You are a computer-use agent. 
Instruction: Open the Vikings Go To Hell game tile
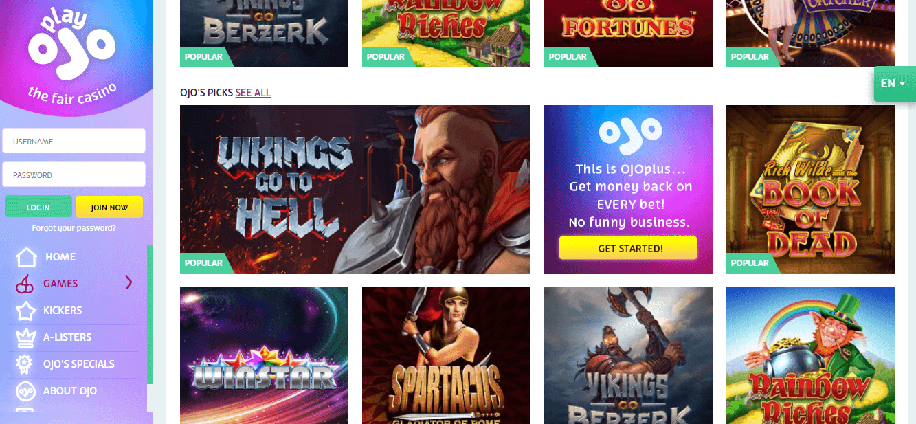[355, 189]
